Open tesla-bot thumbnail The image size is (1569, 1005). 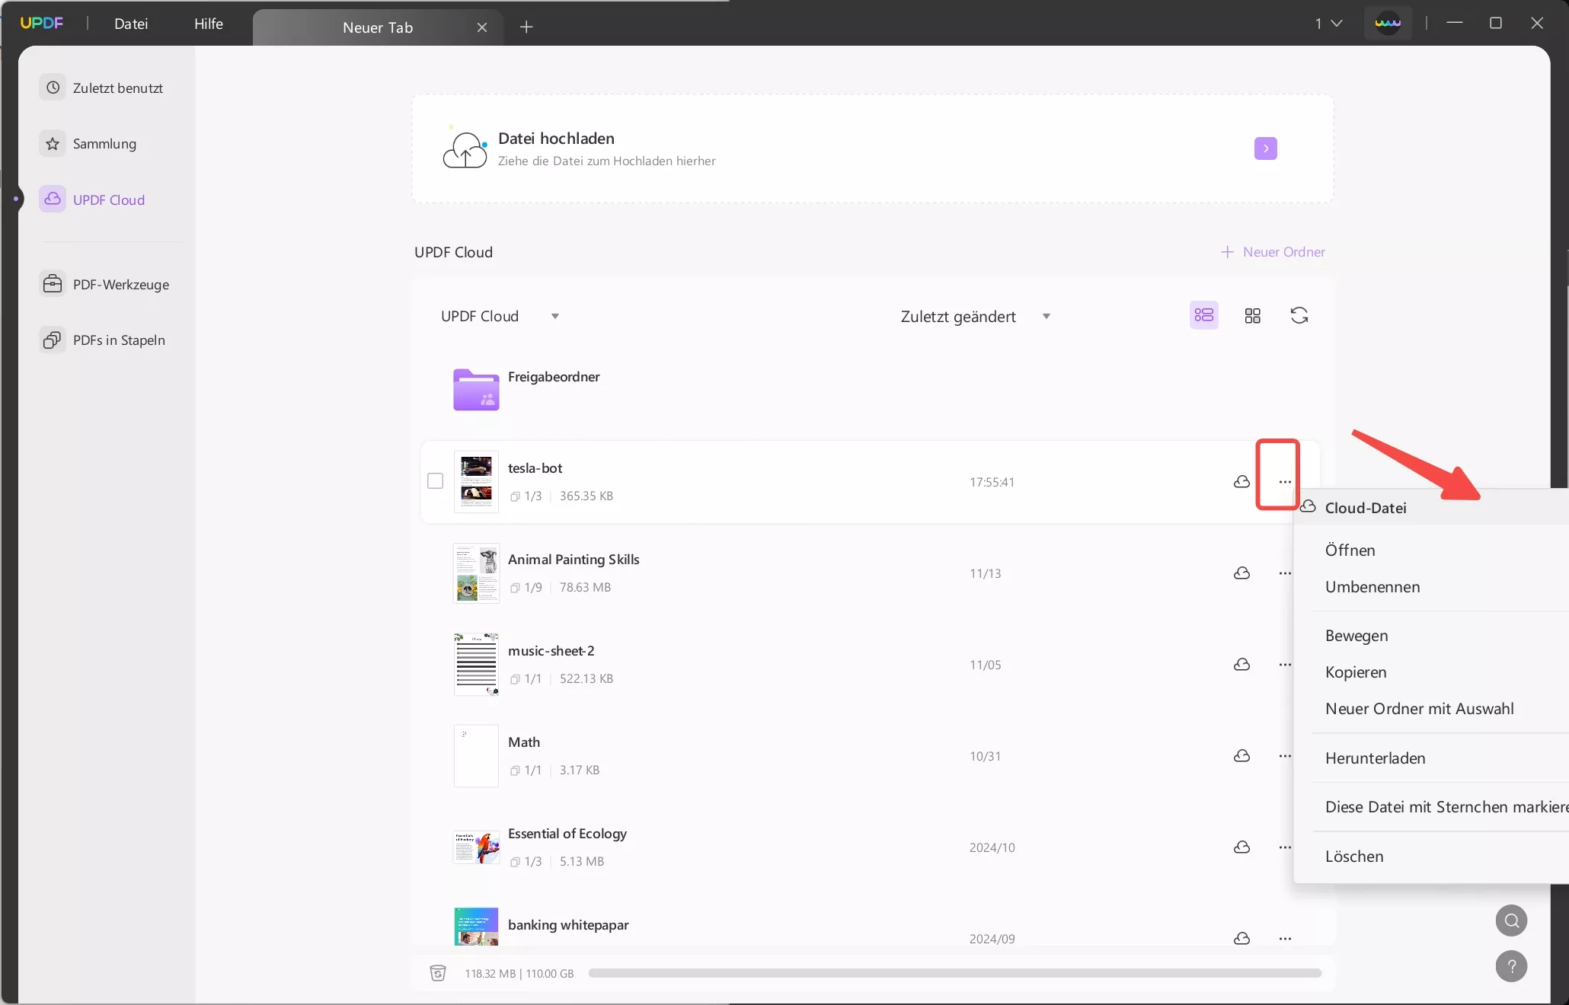[476, 482]
